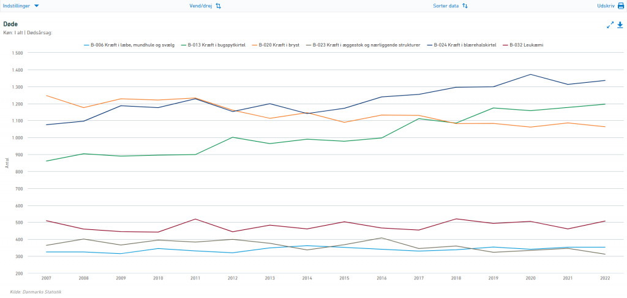Click the Udskriv print link
The height and width of the screenshot is (298, 627).
coord(605,6)
